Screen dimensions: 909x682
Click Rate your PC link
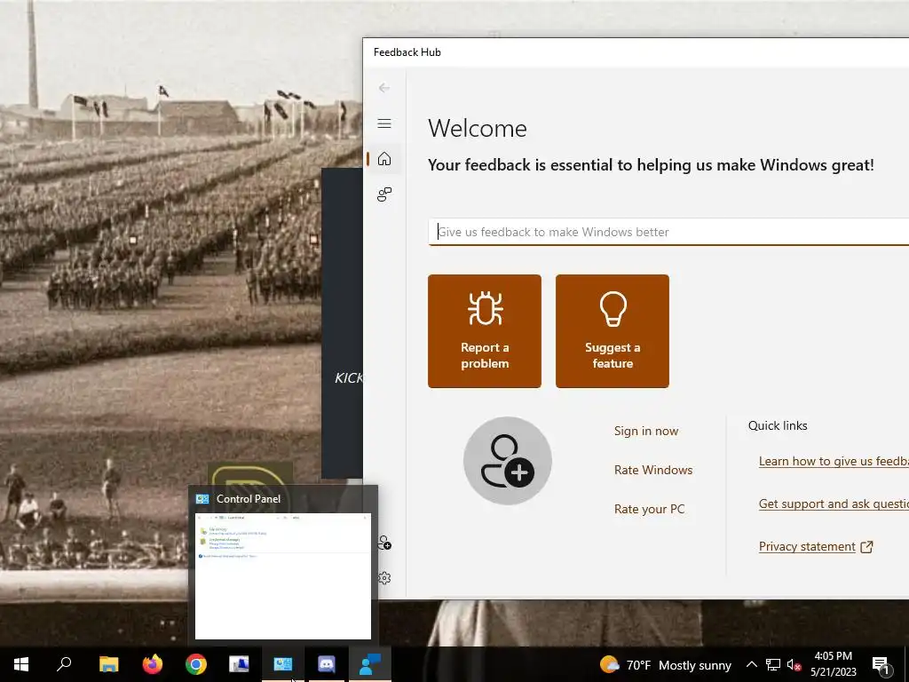click(x=649, y=509)
